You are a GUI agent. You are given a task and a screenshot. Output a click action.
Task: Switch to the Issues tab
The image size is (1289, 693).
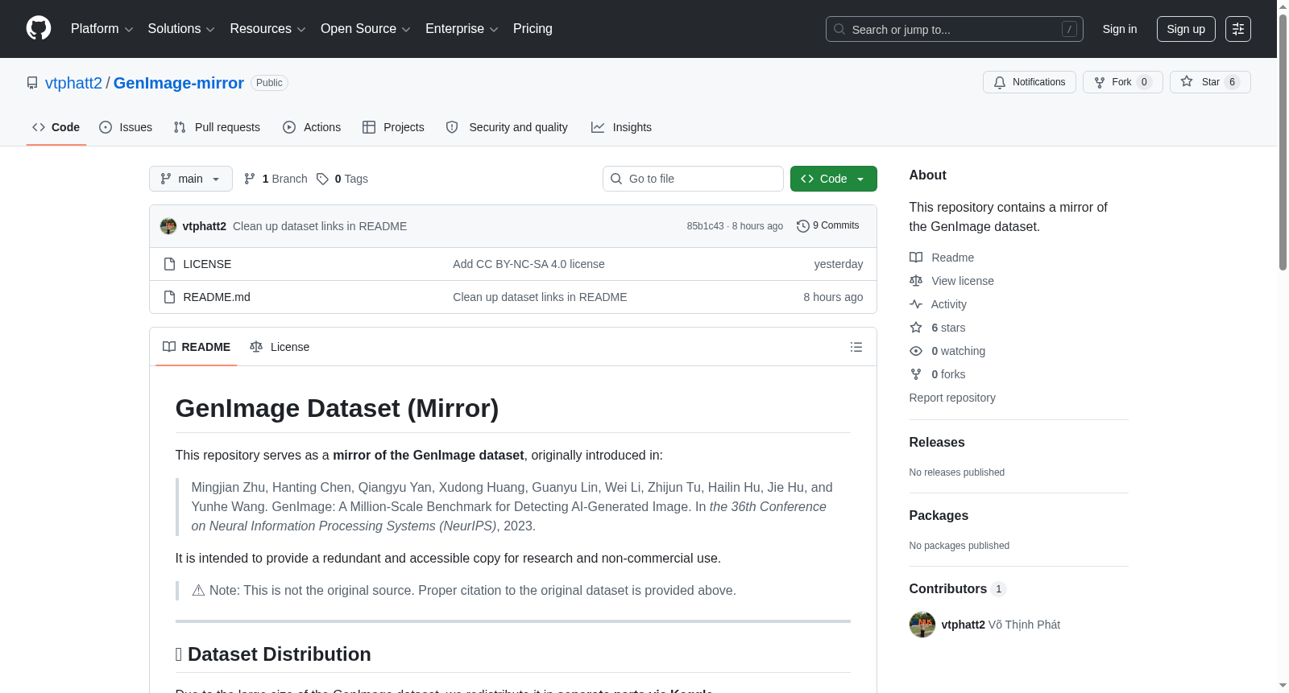coord(126,127)
